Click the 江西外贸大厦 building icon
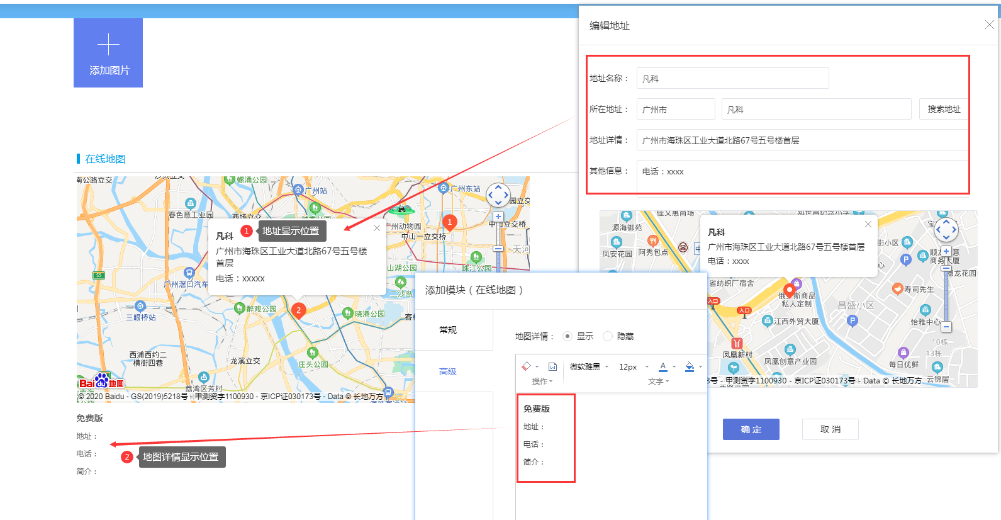The width and height of the screenshot is (1001, 520). (767, 321)
